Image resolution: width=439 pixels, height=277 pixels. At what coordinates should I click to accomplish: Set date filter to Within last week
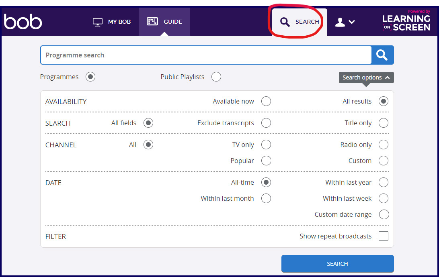[x=383, y=198]
